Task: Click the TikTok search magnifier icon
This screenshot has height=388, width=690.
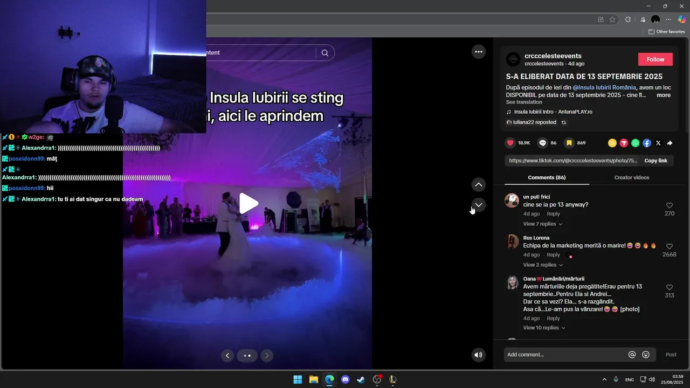Action: coord(325,53)
